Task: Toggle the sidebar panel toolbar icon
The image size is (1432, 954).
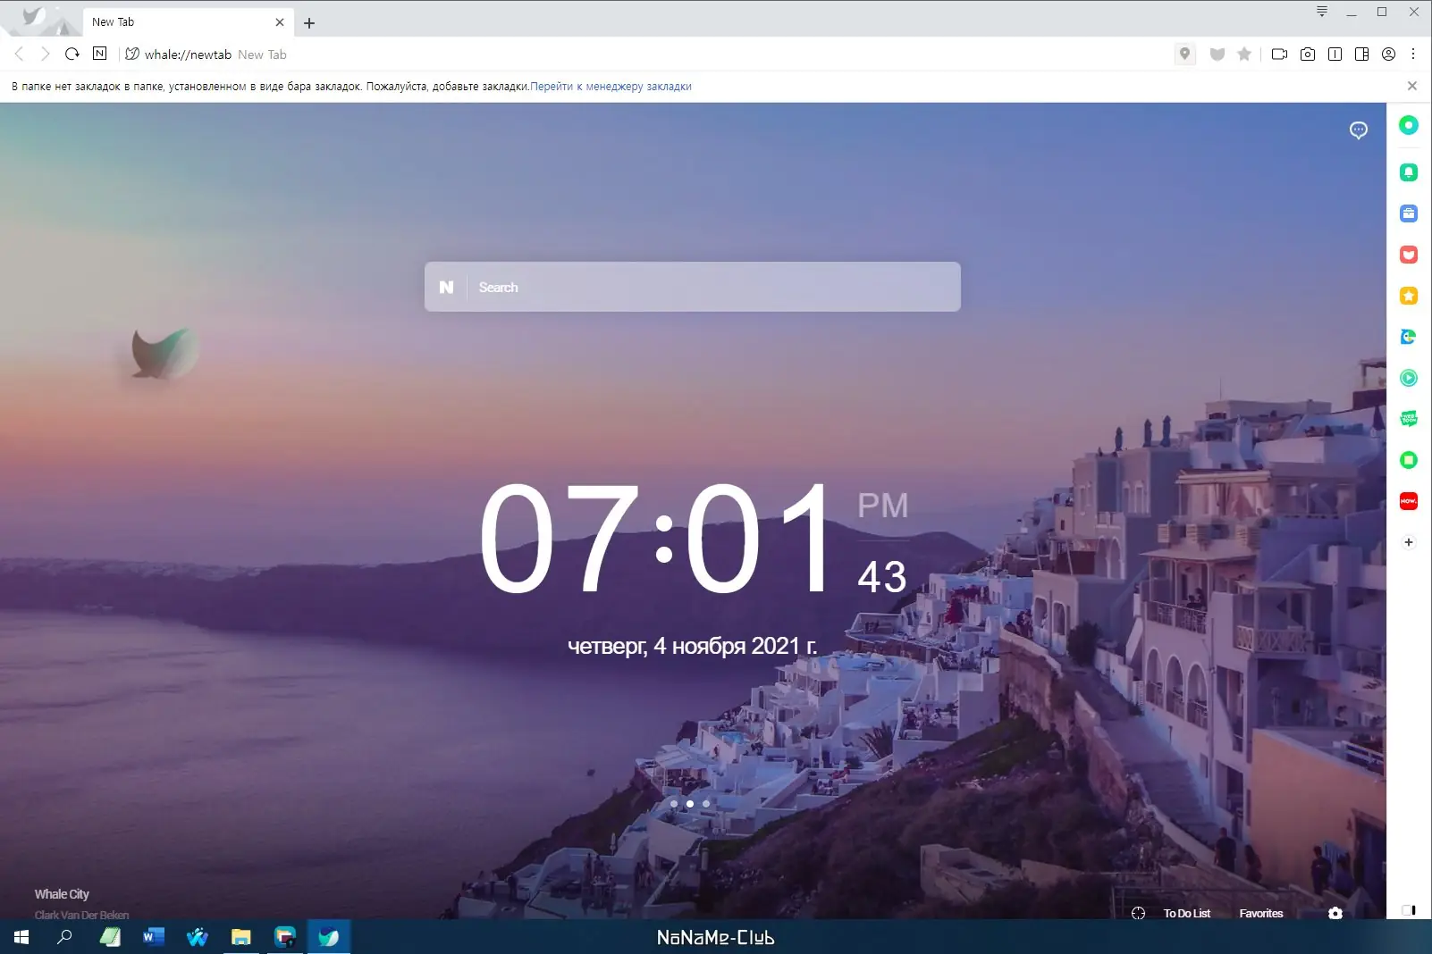Action: (x=1361, y=54)
